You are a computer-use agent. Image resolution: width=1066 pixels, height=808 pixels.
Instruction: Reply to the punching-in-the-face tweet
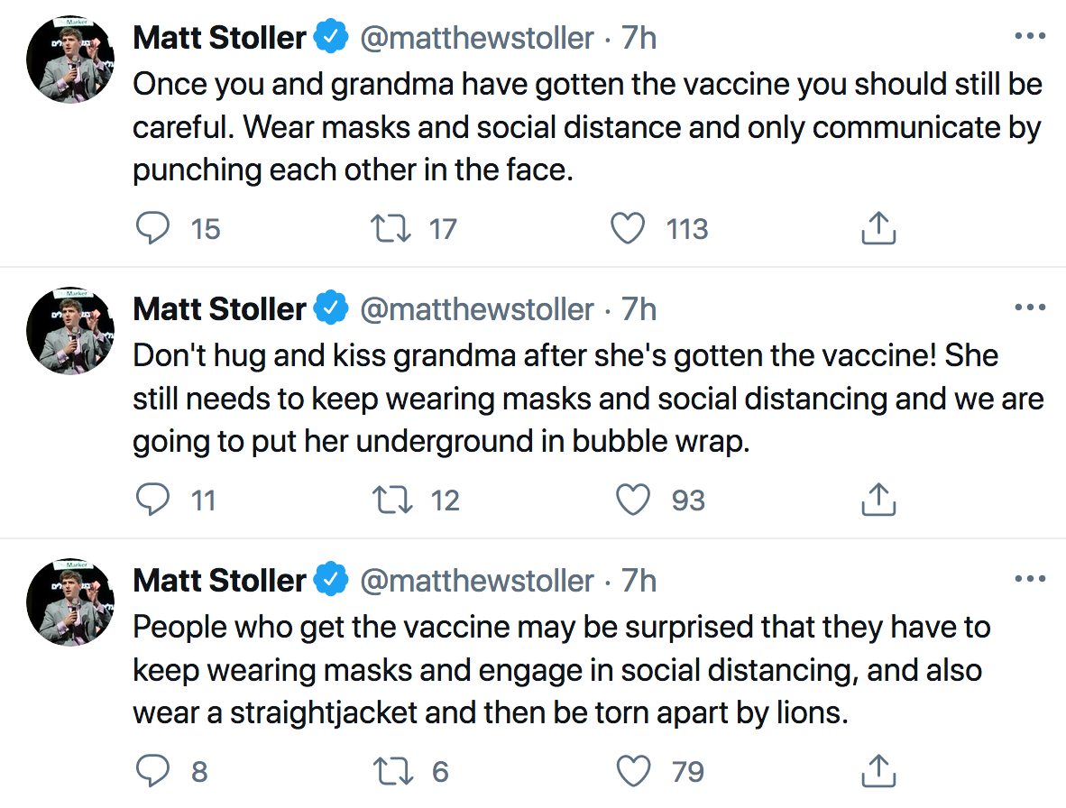tap(153, 229)
